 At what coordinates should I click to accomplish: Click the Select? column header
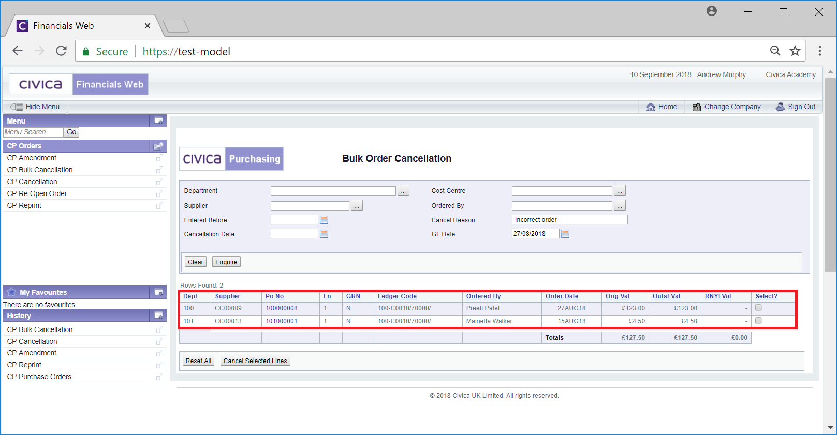pos(766,296)
